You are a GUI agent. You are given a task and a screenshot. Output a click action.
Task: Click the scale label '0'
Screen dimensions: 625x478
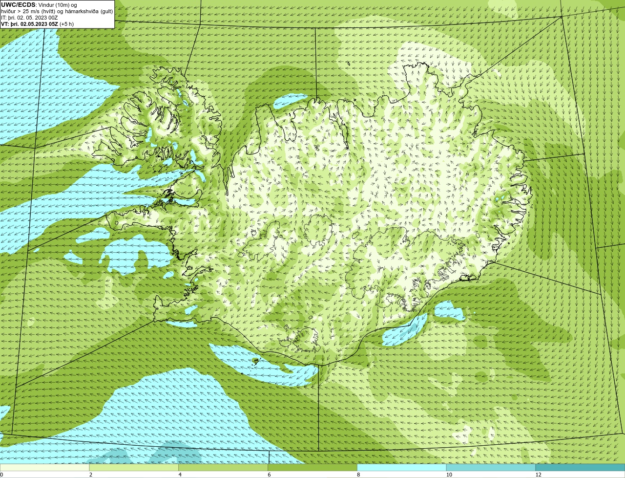point(1,475)
